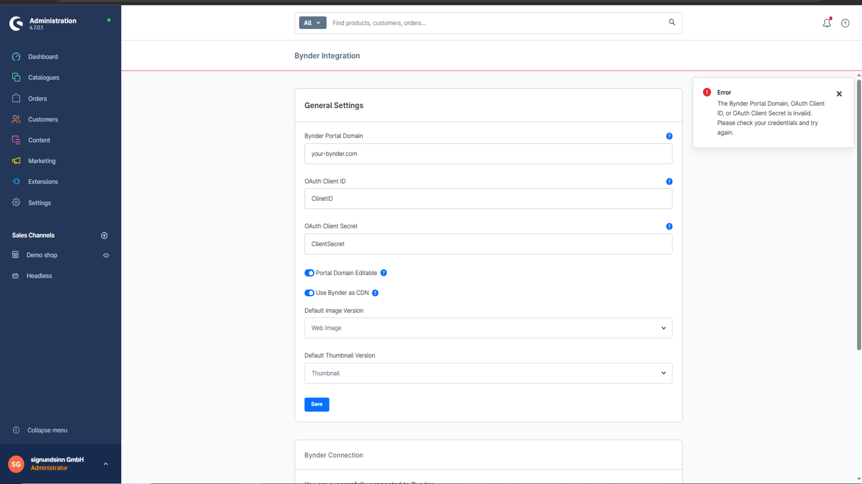This screenshot has height=484, width=862.
Task: Click the Save button
Action: click(317, 404)
